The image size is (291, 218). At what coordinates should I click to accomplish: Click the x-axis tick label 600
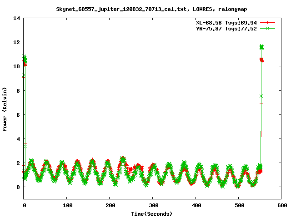(x=282, y=205)
